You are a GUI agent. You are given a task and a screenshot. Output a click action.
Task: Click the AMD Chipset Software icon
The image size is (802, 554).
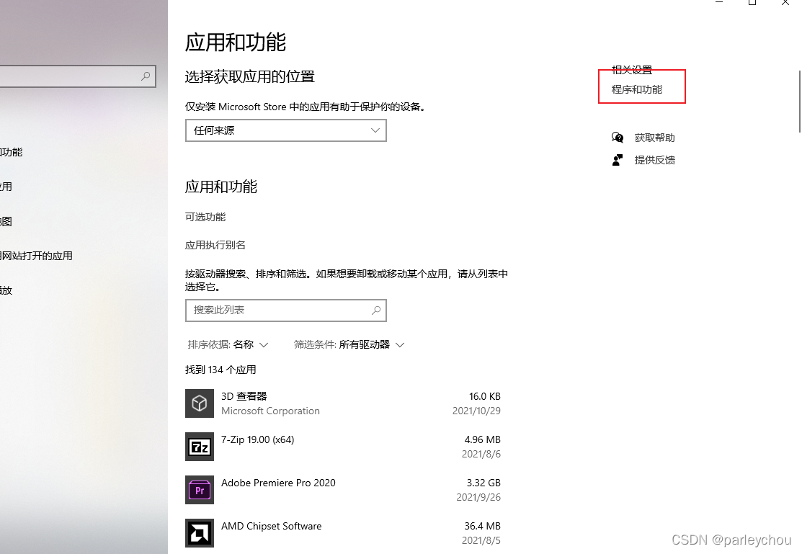(x=200, y=533)
